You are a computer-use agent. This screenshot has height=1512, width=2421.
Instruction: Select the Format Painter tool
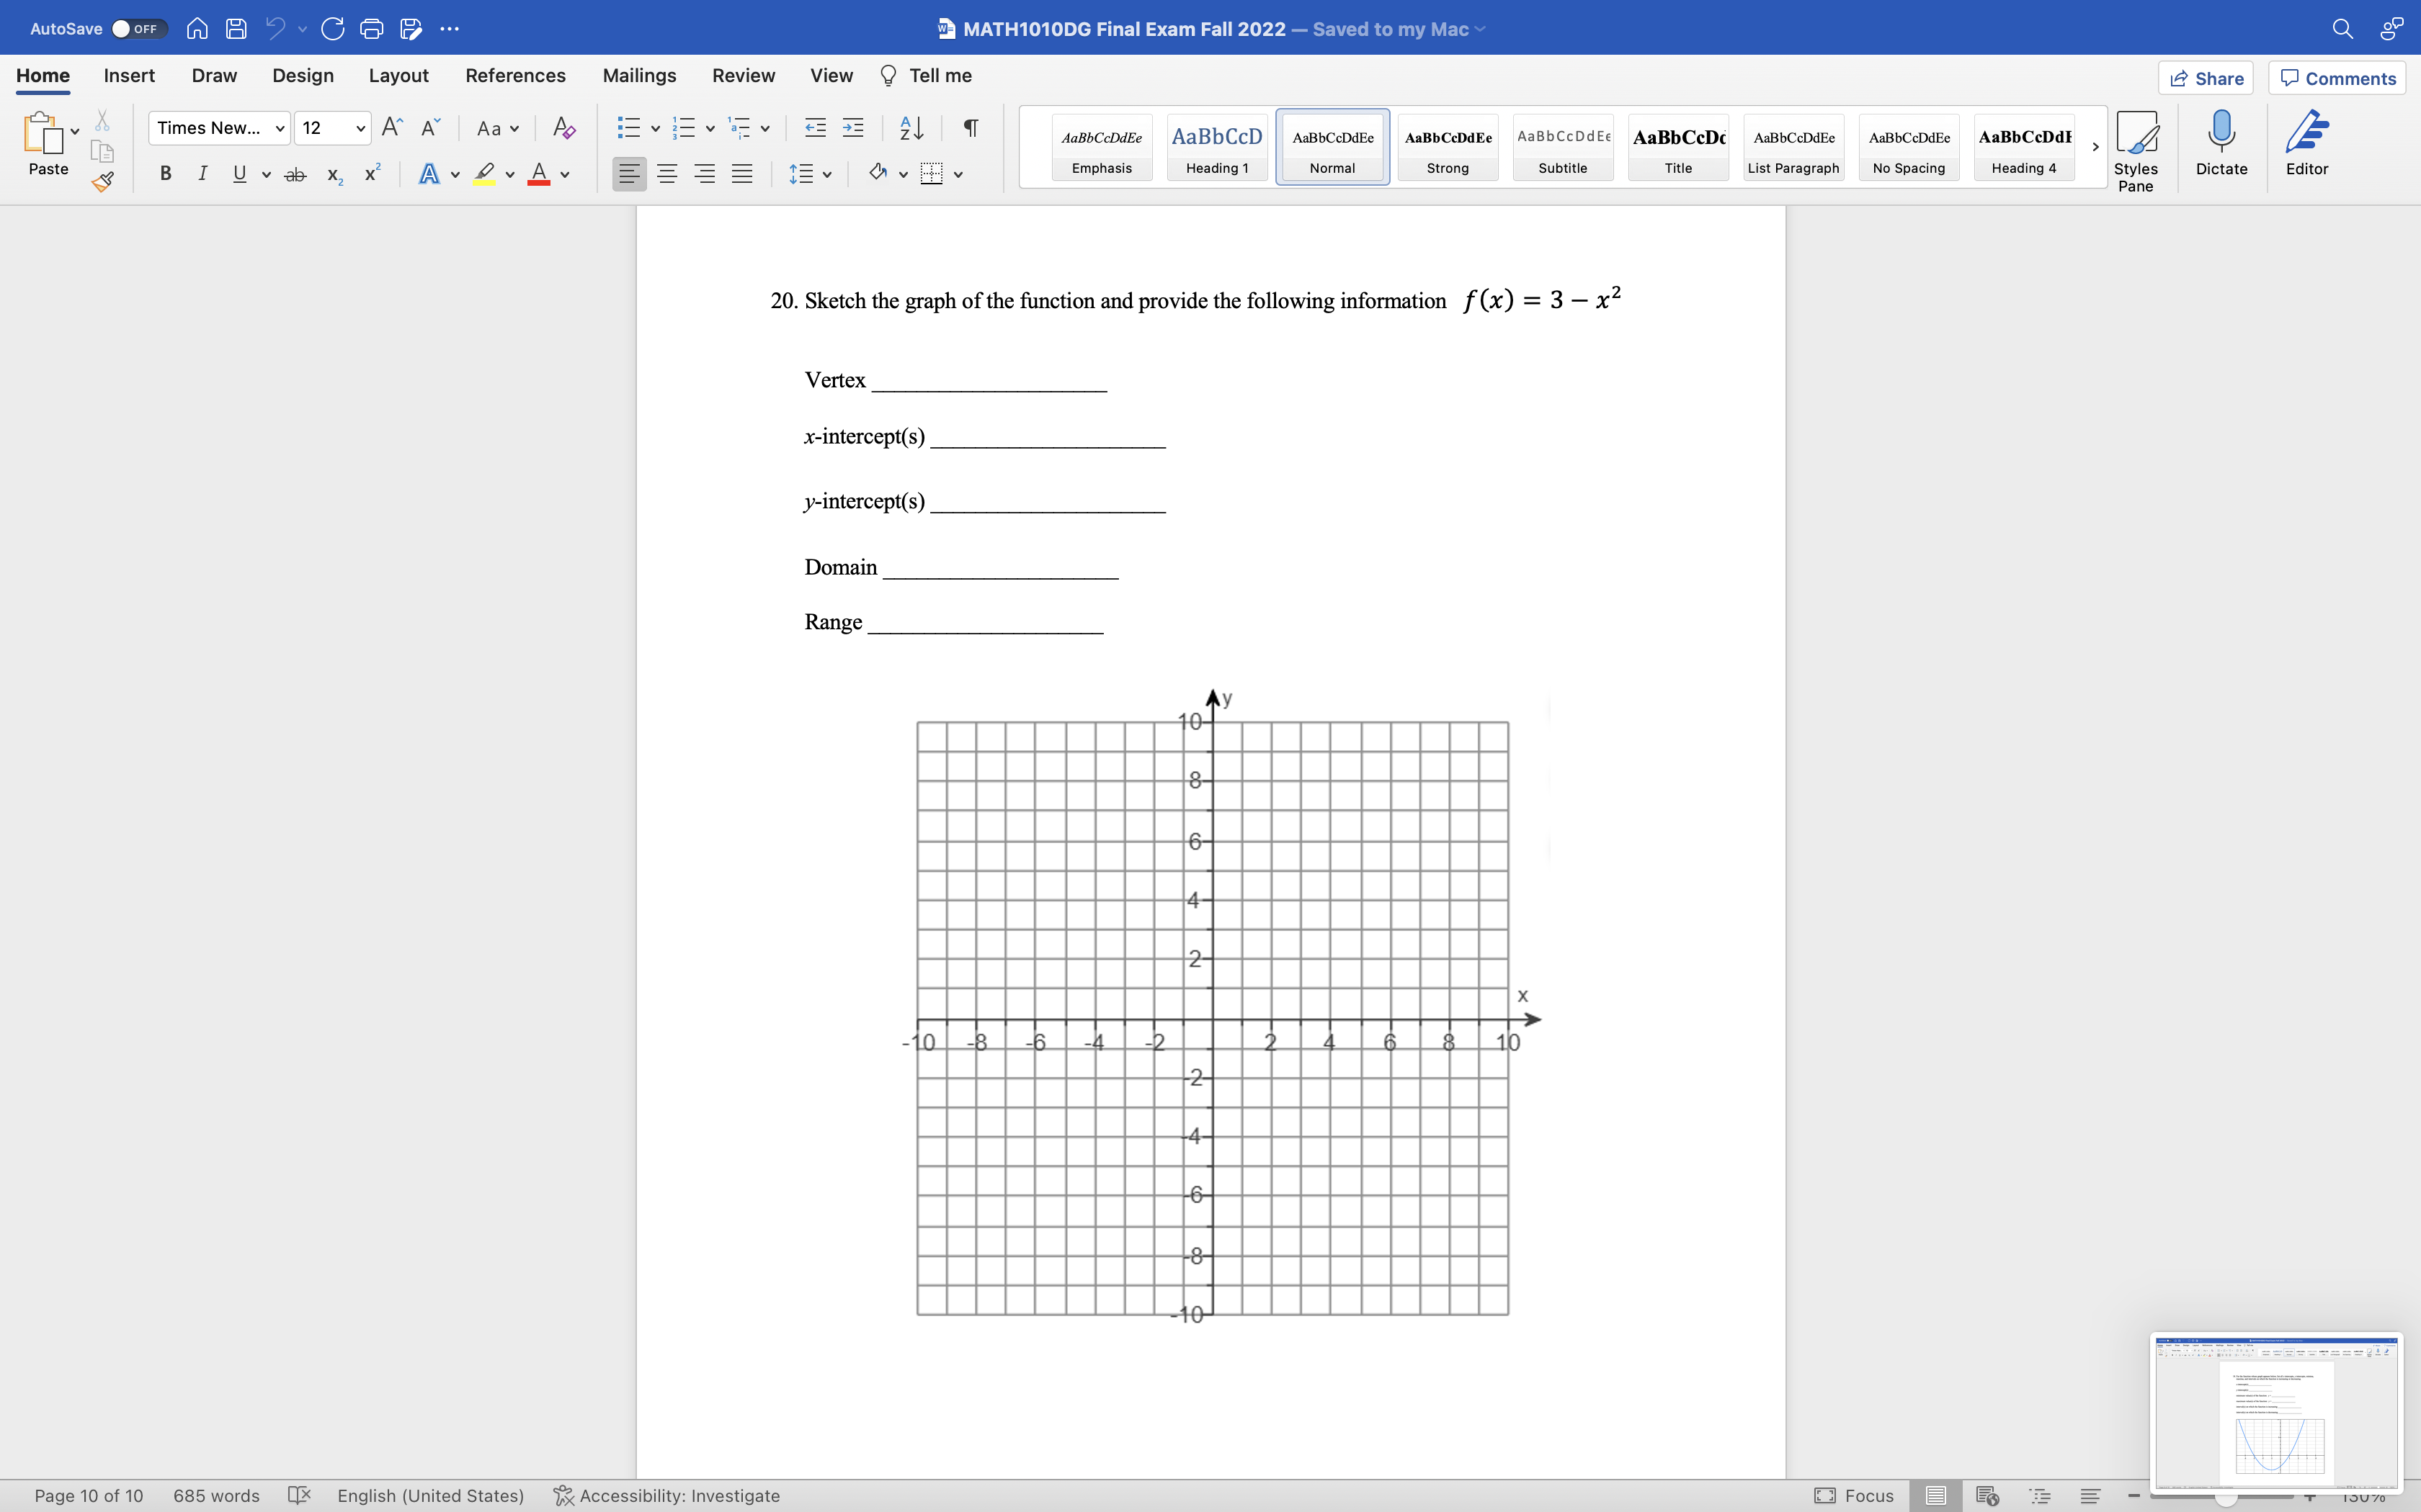(101, 182)
